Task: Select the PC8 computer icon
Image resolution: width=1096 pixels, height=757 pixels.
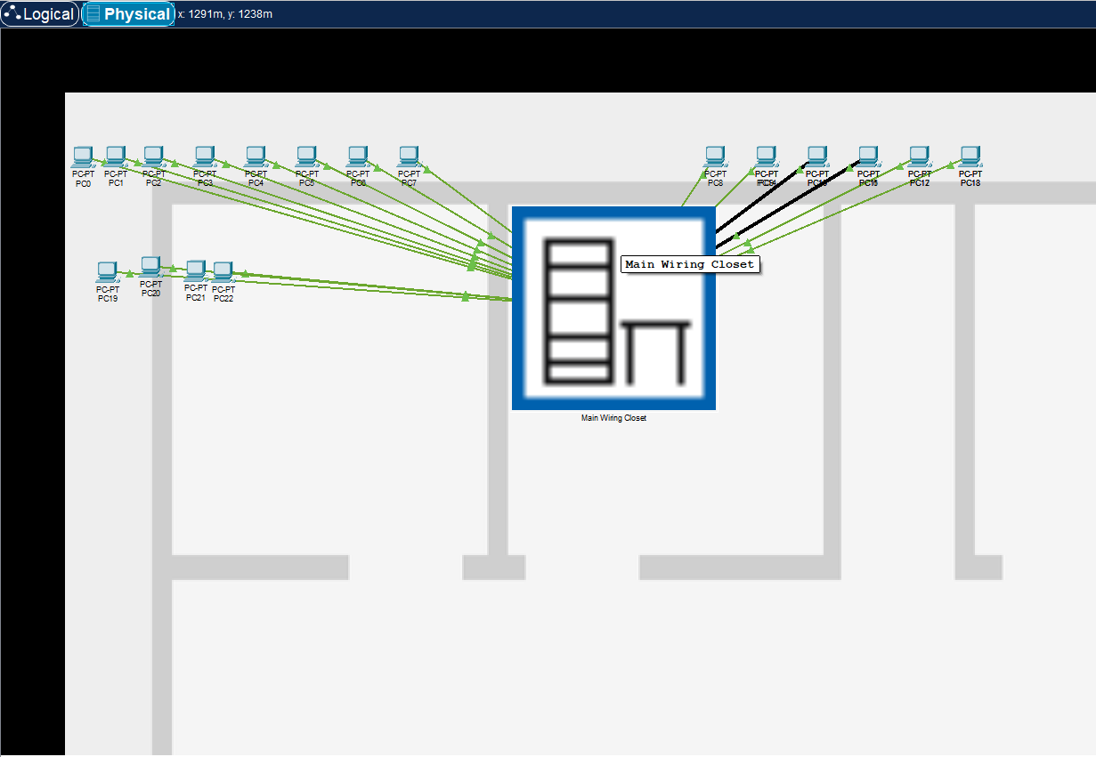Action: [715, 157]
